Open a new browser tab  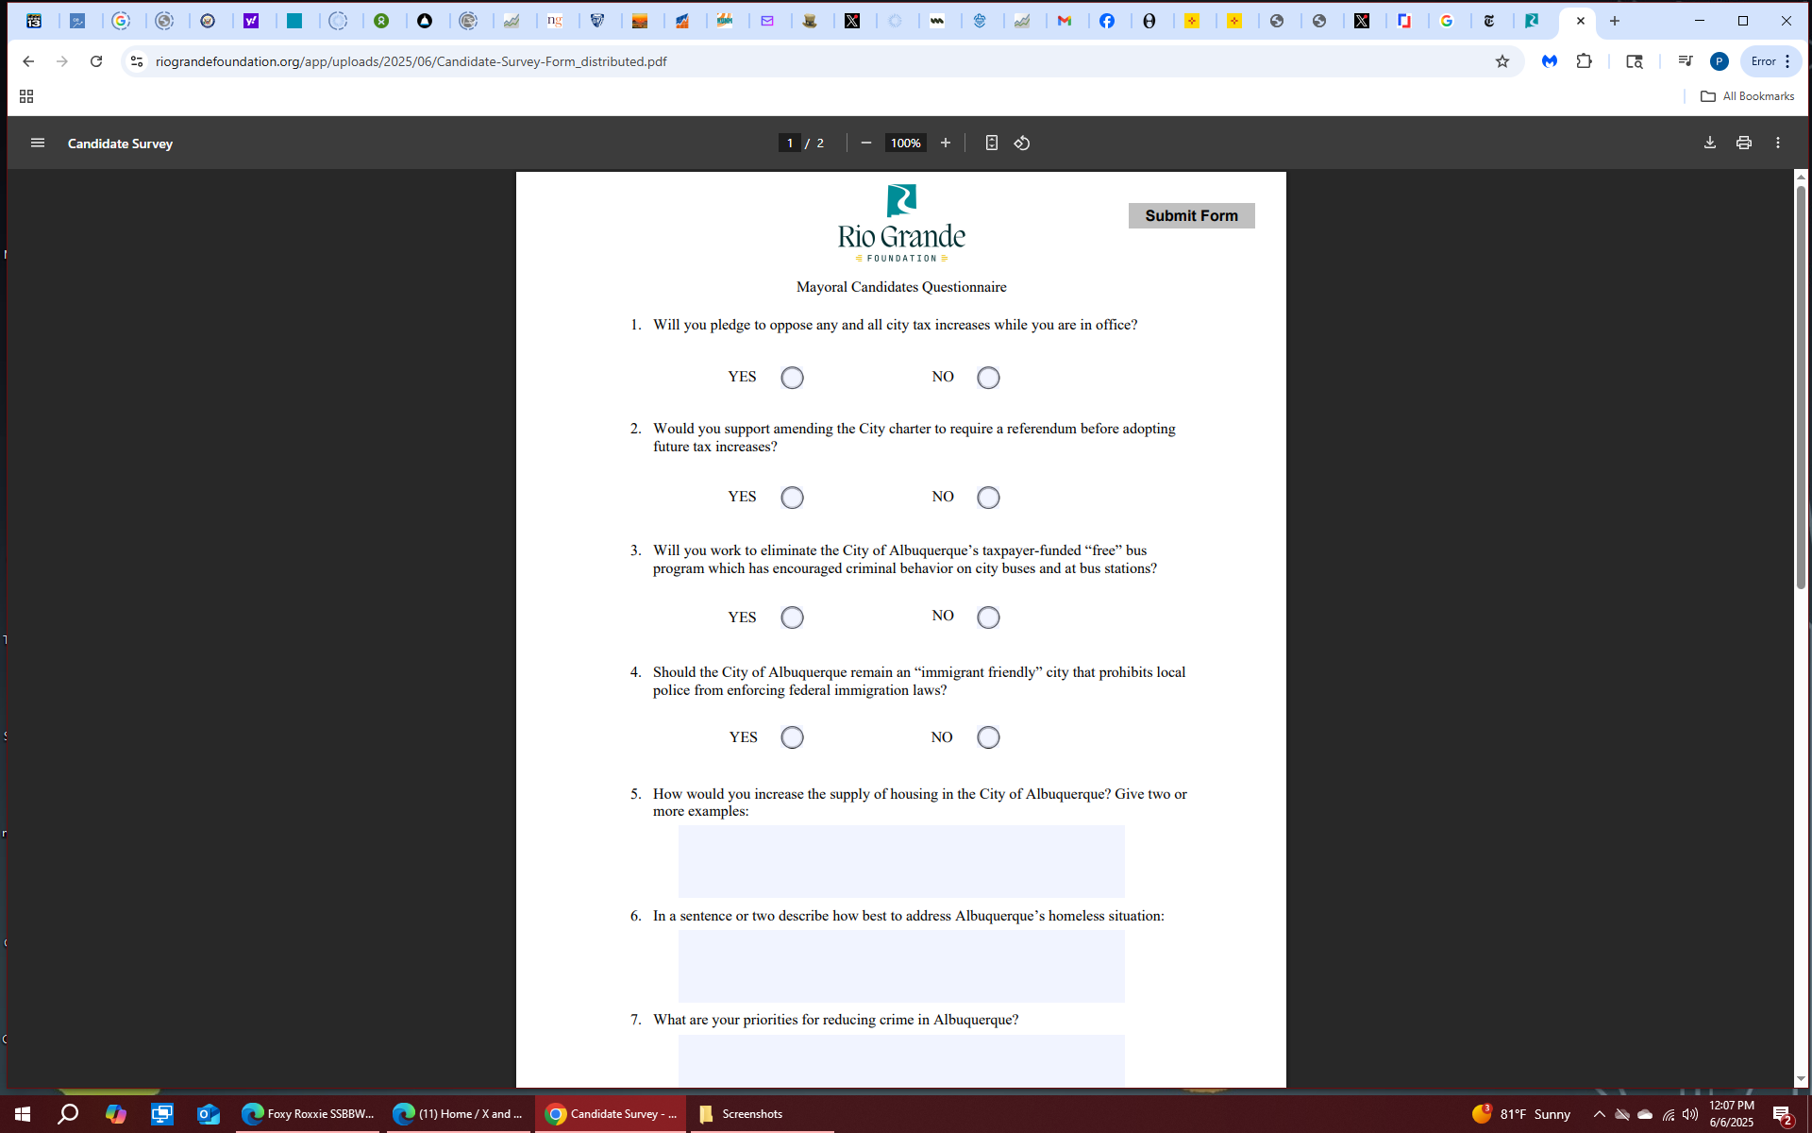[1615, 21]
